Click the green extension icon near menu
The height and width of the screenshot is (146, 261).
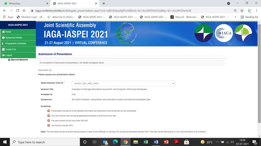click(250, 11)
